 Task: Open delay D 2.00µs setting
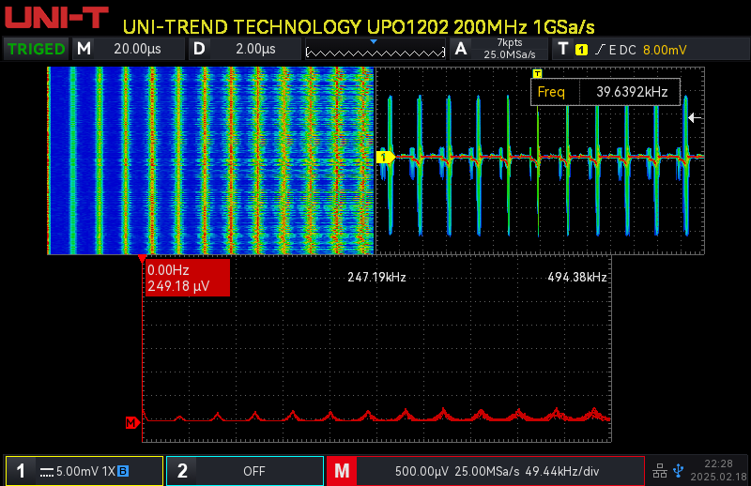[x=244, y=49]
